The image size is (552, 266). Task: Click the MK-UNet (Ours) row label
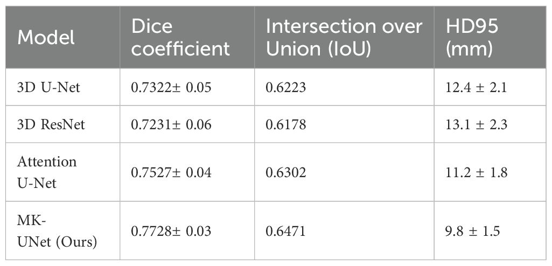pos(57,232)
